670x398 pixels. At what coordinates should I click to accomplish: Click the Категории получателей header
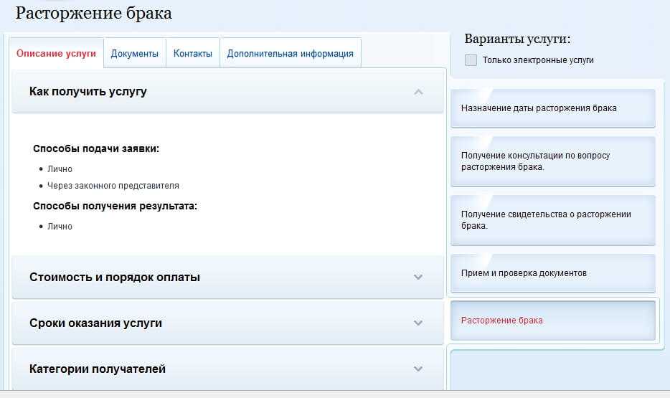point(227,369)
